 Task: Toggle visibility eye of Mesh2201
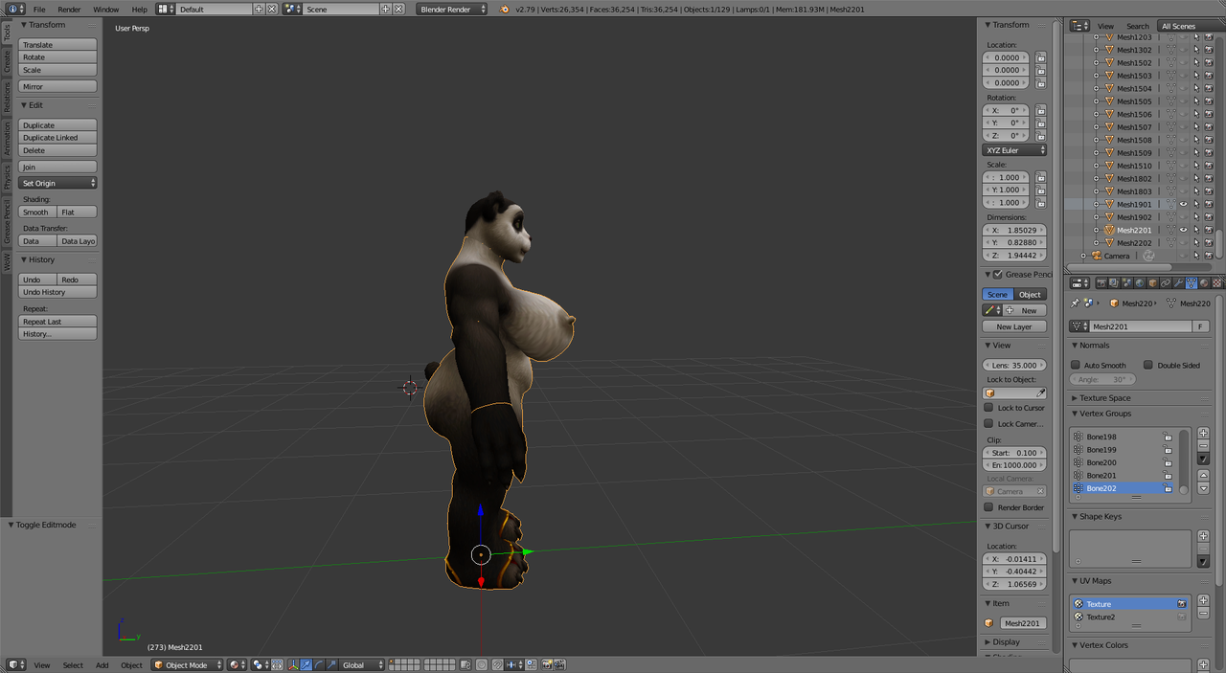coord(1183,230)
